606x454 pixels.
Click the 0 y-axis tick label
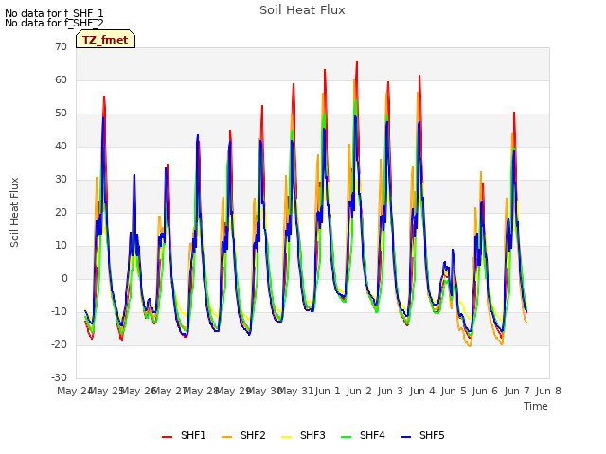point(64,278)
